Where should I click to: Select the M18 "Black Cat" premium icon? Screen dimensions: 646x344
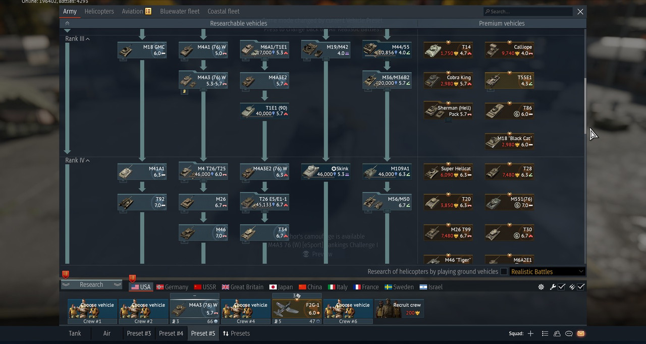point(510,141)
